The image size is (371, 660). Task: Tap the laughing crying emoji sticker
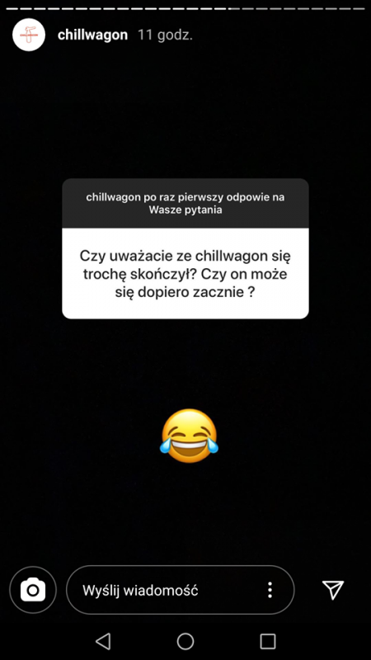(x=190, y=436)
